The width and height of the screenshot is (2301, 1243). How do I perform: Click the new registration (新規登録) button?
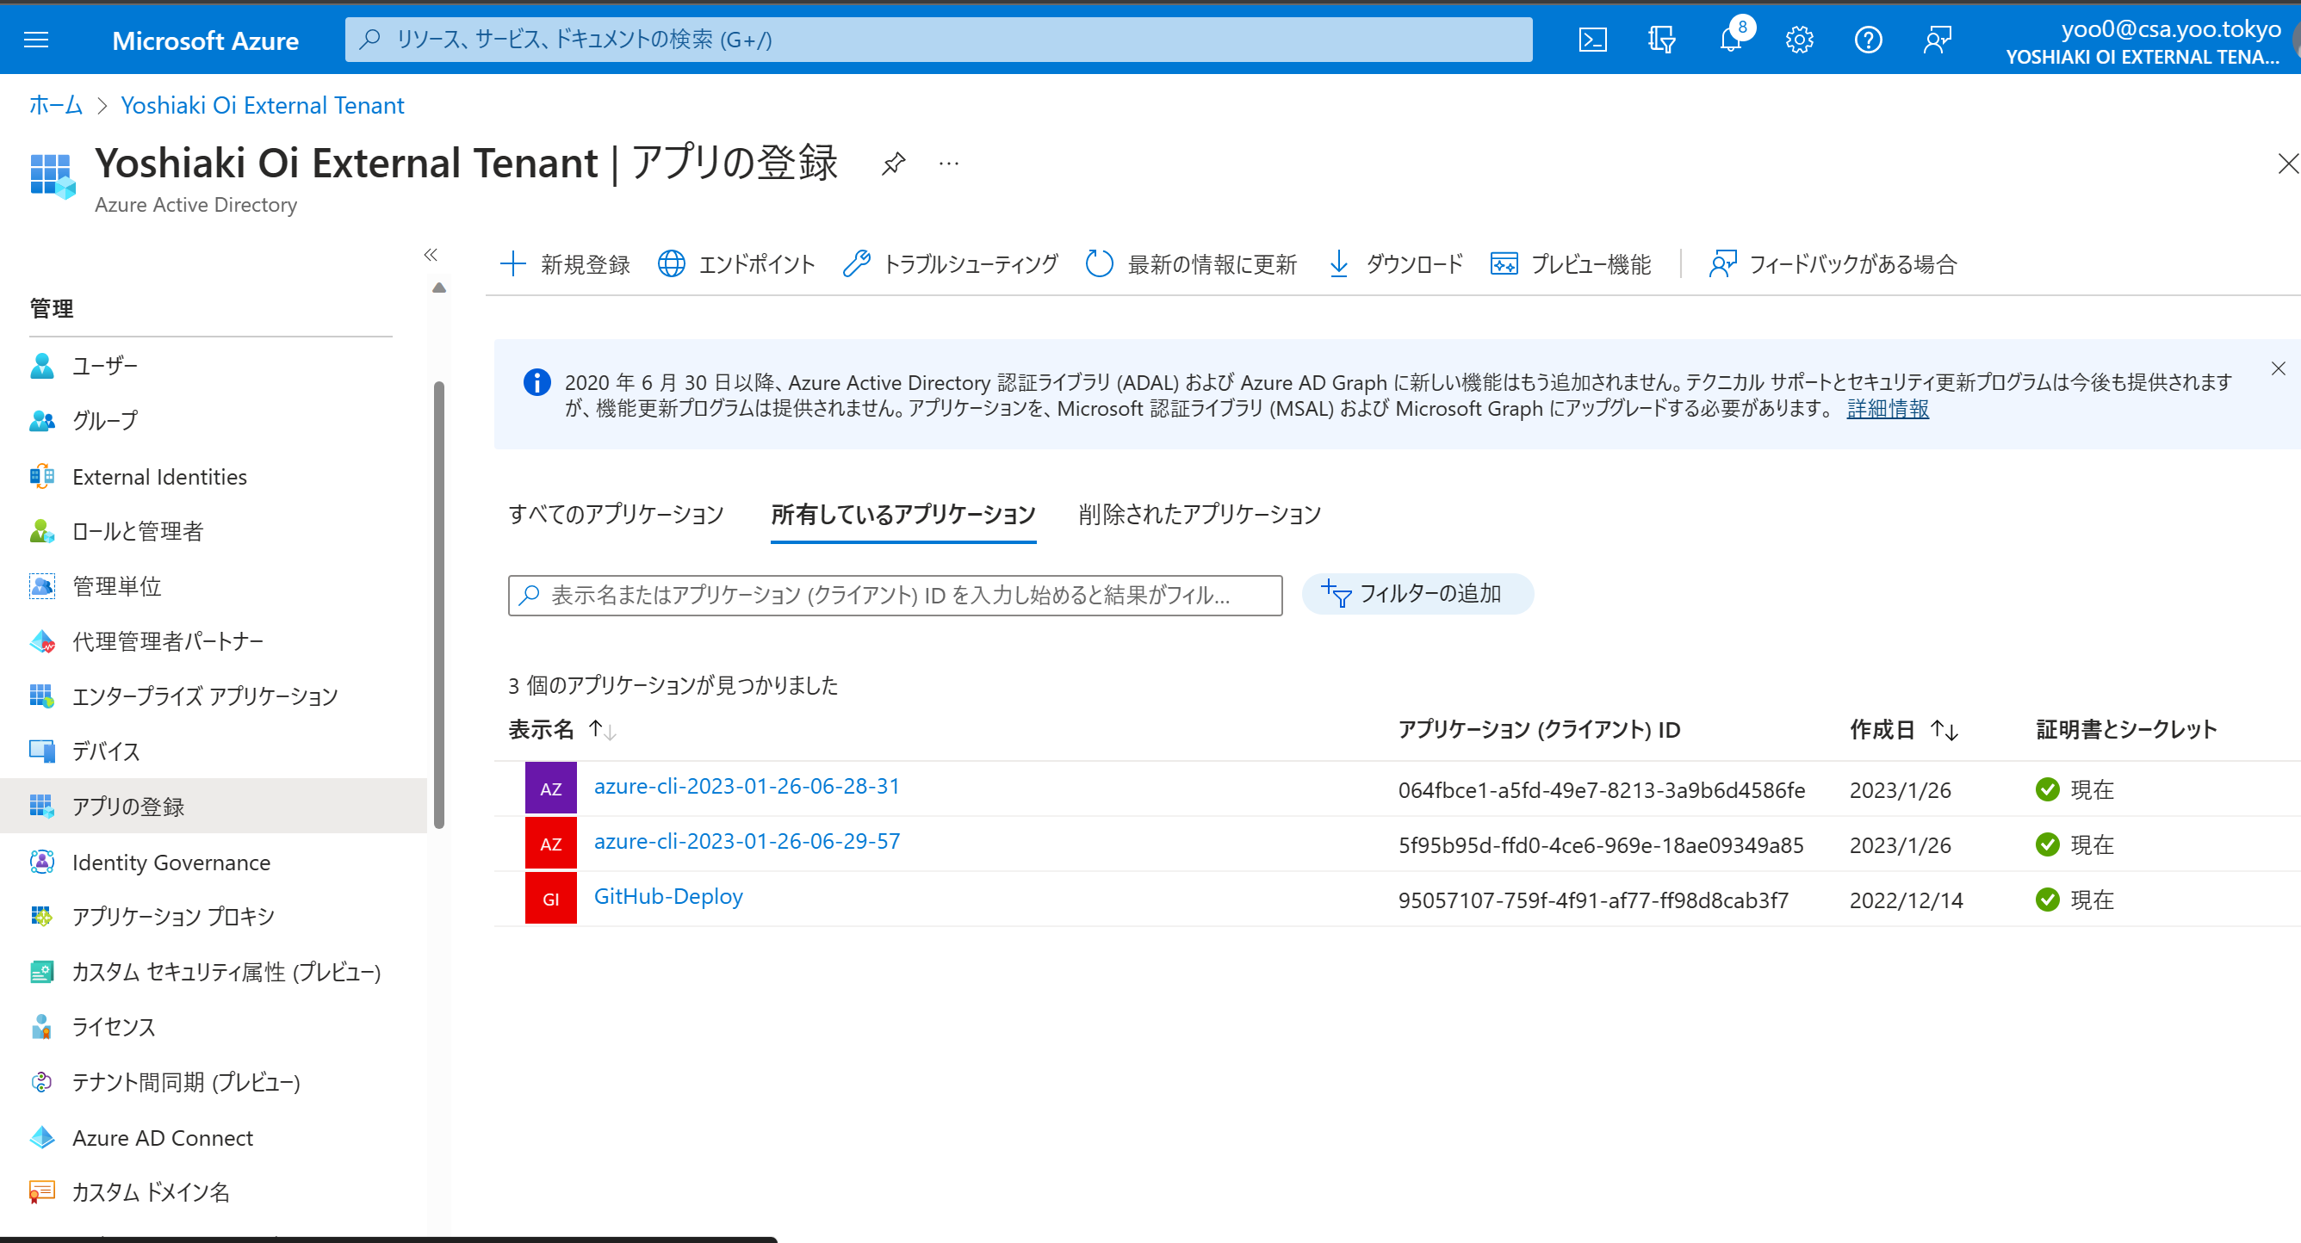coord(566,264)
